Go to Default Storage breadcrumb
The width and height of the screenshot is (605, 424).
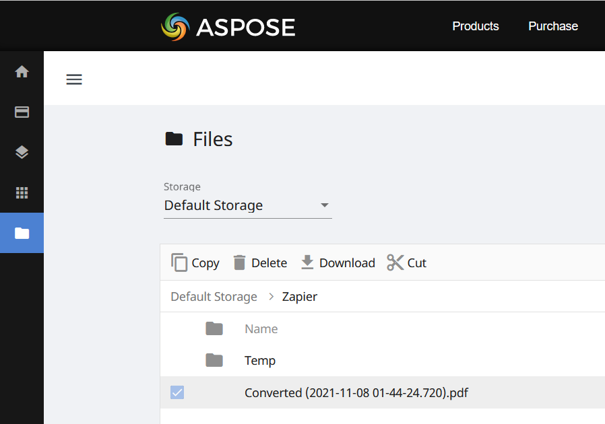pyautogui.click(x=214, y=297)
